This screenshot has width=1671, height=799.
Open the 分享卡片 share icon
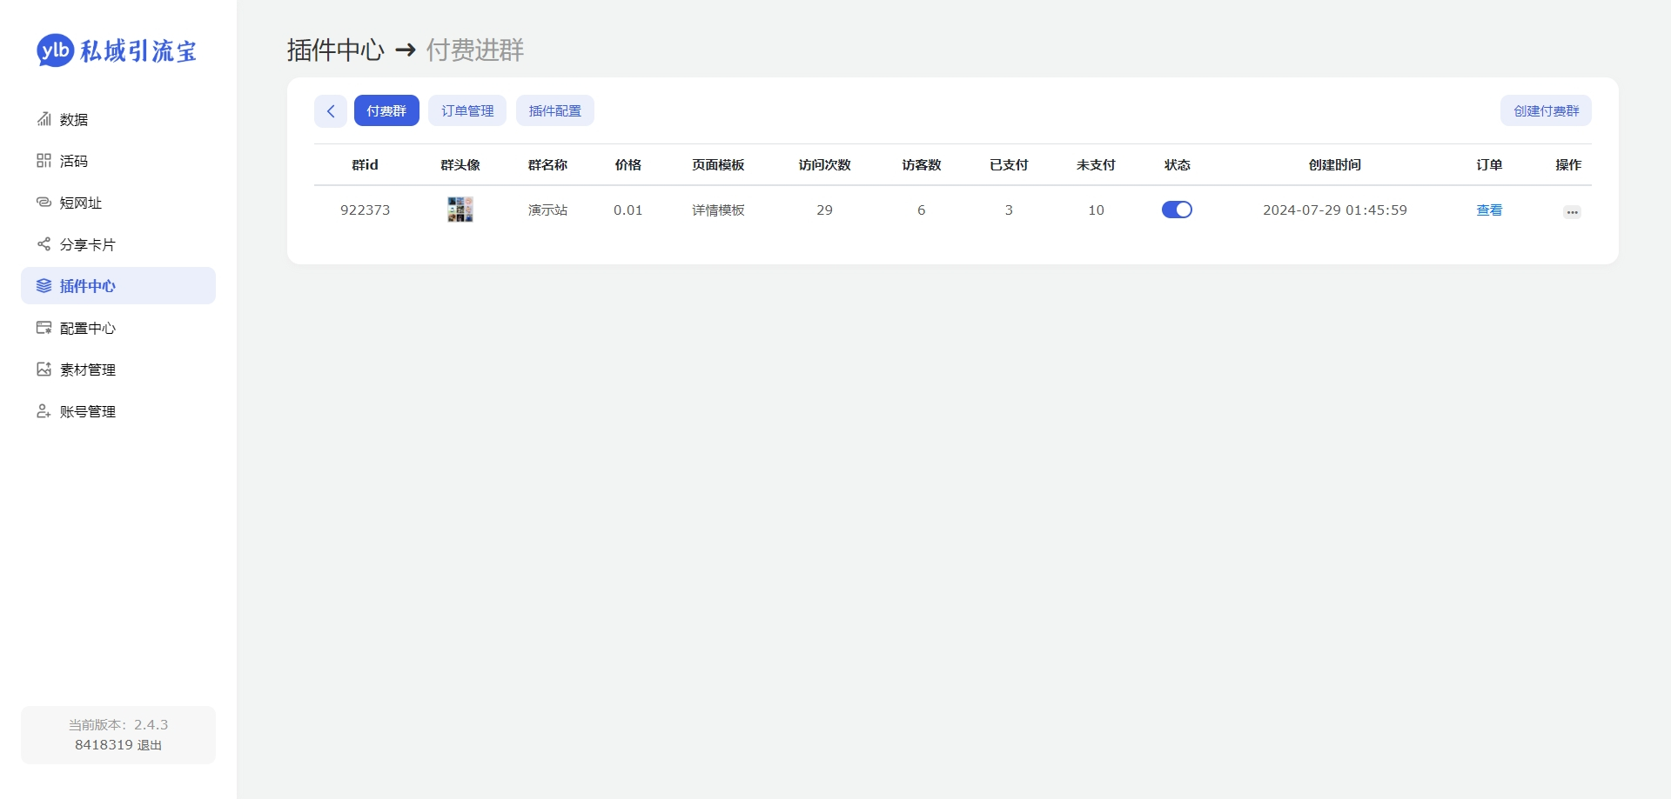click(x=44, y=244)
